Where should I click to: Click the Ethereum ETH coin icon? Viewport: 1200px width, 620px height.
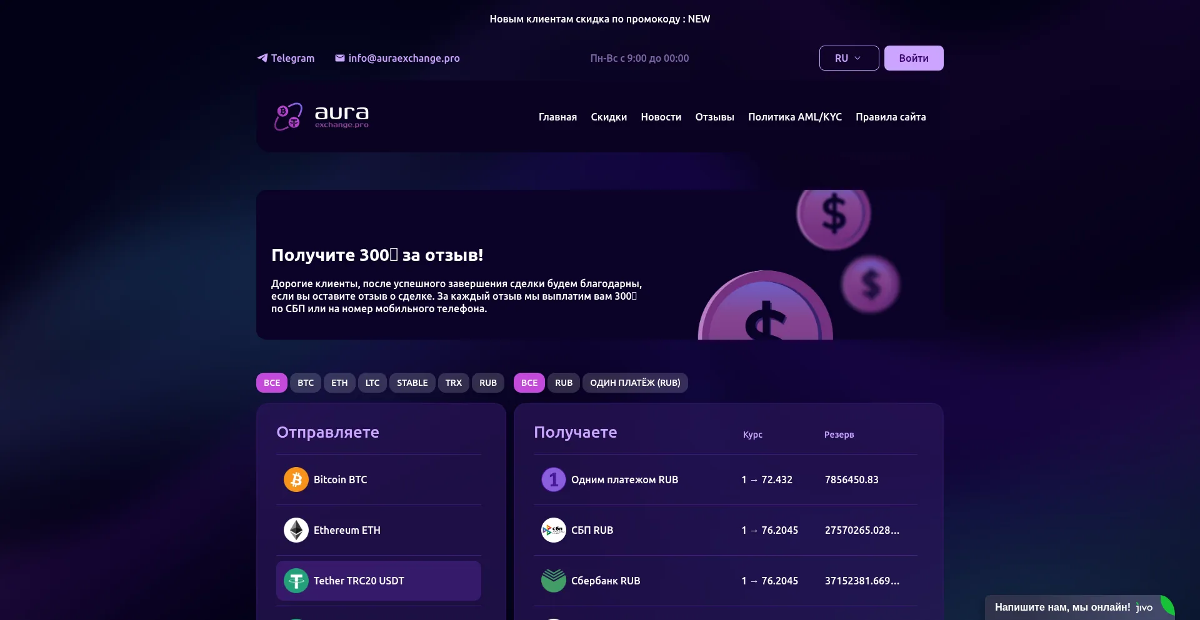point(296,530)
